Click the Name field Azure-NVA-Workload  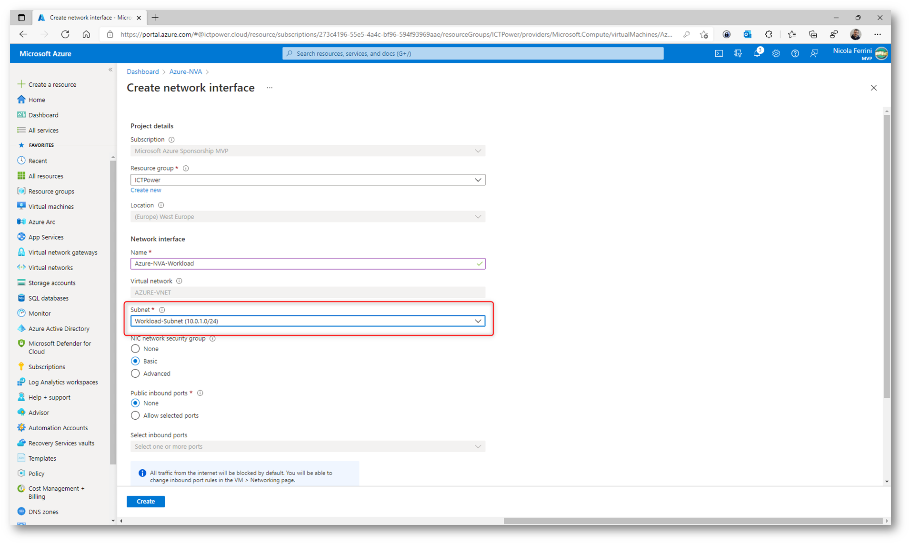pos(308,263)
